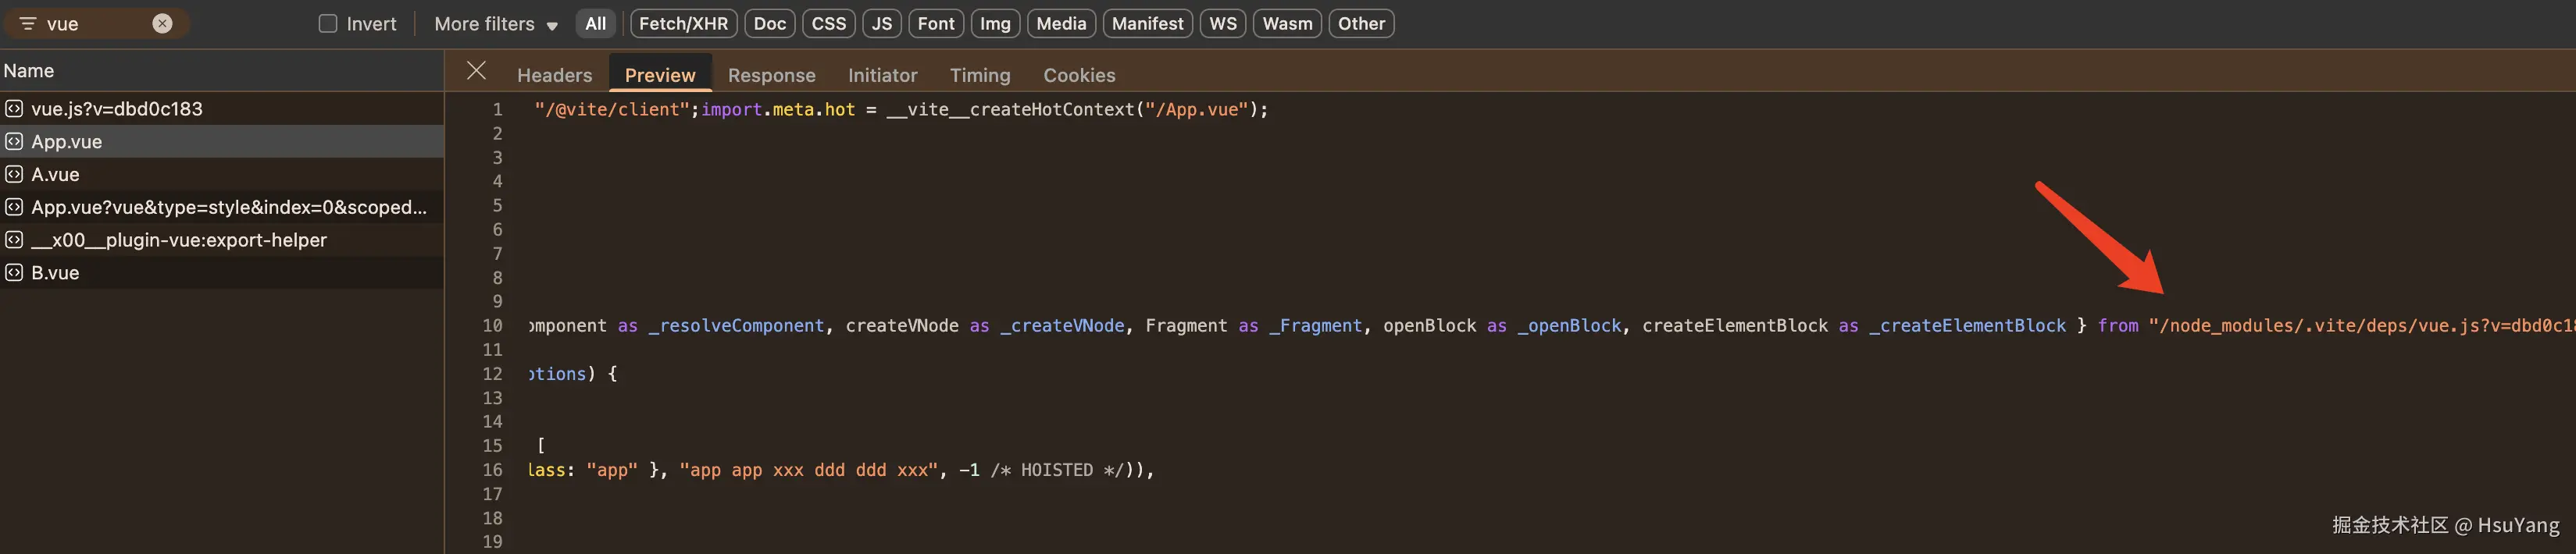Click script icon beside App.vue?vue&type=style row
2576x554 pixels.
point(14,208)
